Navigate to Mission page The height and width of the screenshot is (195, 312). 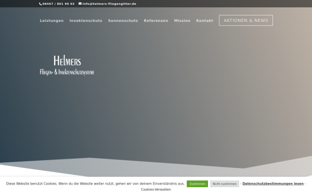183,21
